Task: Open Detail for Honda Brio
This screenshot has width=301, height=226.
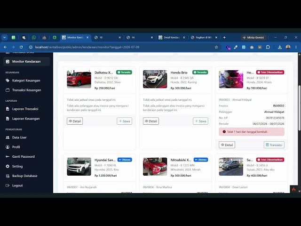Action: click(150, 121)
